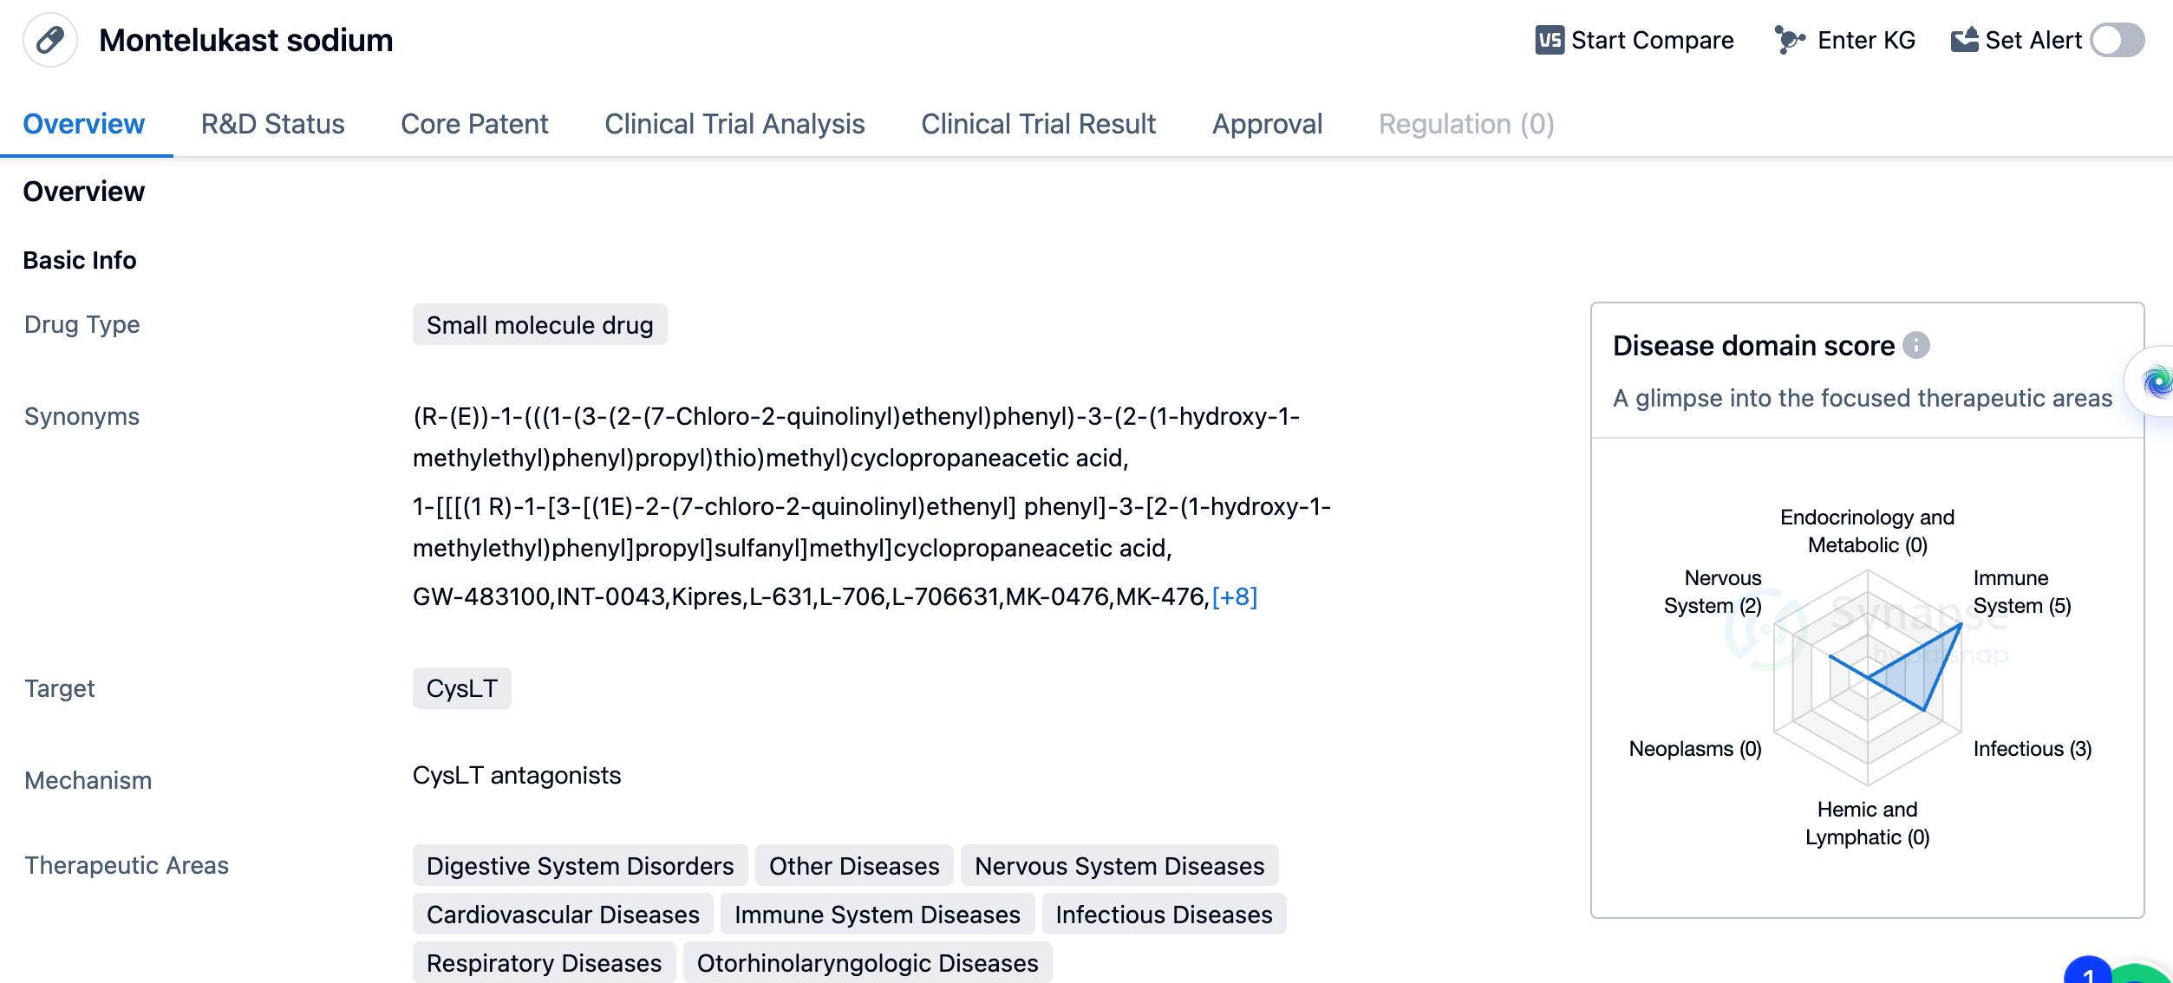2173x983 pixels.
Task: Click the Enter KG graph icon
Action: tap(1789, 40)
